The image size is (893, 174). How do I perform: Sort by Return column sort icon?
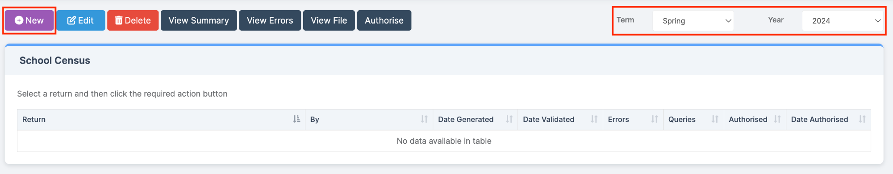(296, 119)
